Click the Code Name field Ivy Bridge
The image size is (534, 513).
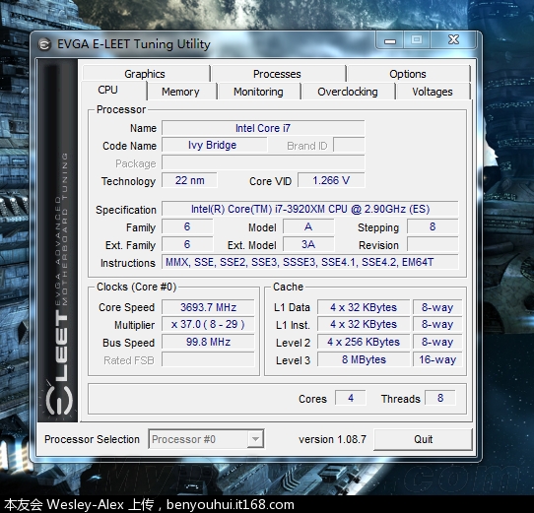point(215,145)
